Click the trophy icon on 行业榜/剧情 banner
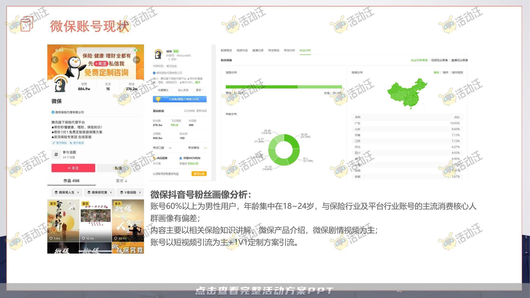Image resolution: width=530 pixels, height=298 pixels. point(158,99)
